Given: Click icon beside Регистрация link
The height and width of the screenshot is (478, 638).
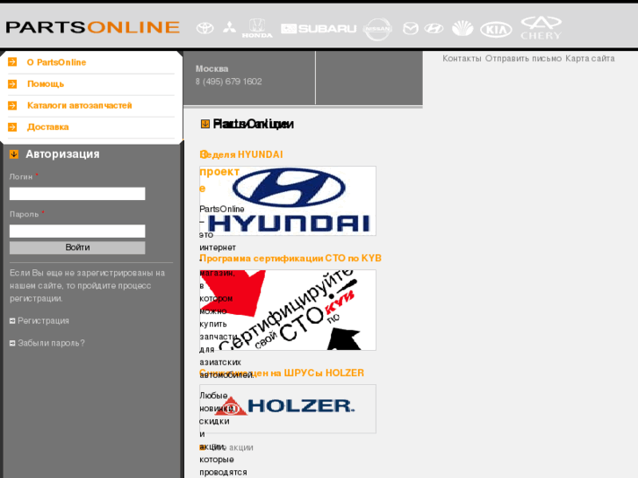Looking at the screenshot, I should pyautogui.click(x=12, y=321).
